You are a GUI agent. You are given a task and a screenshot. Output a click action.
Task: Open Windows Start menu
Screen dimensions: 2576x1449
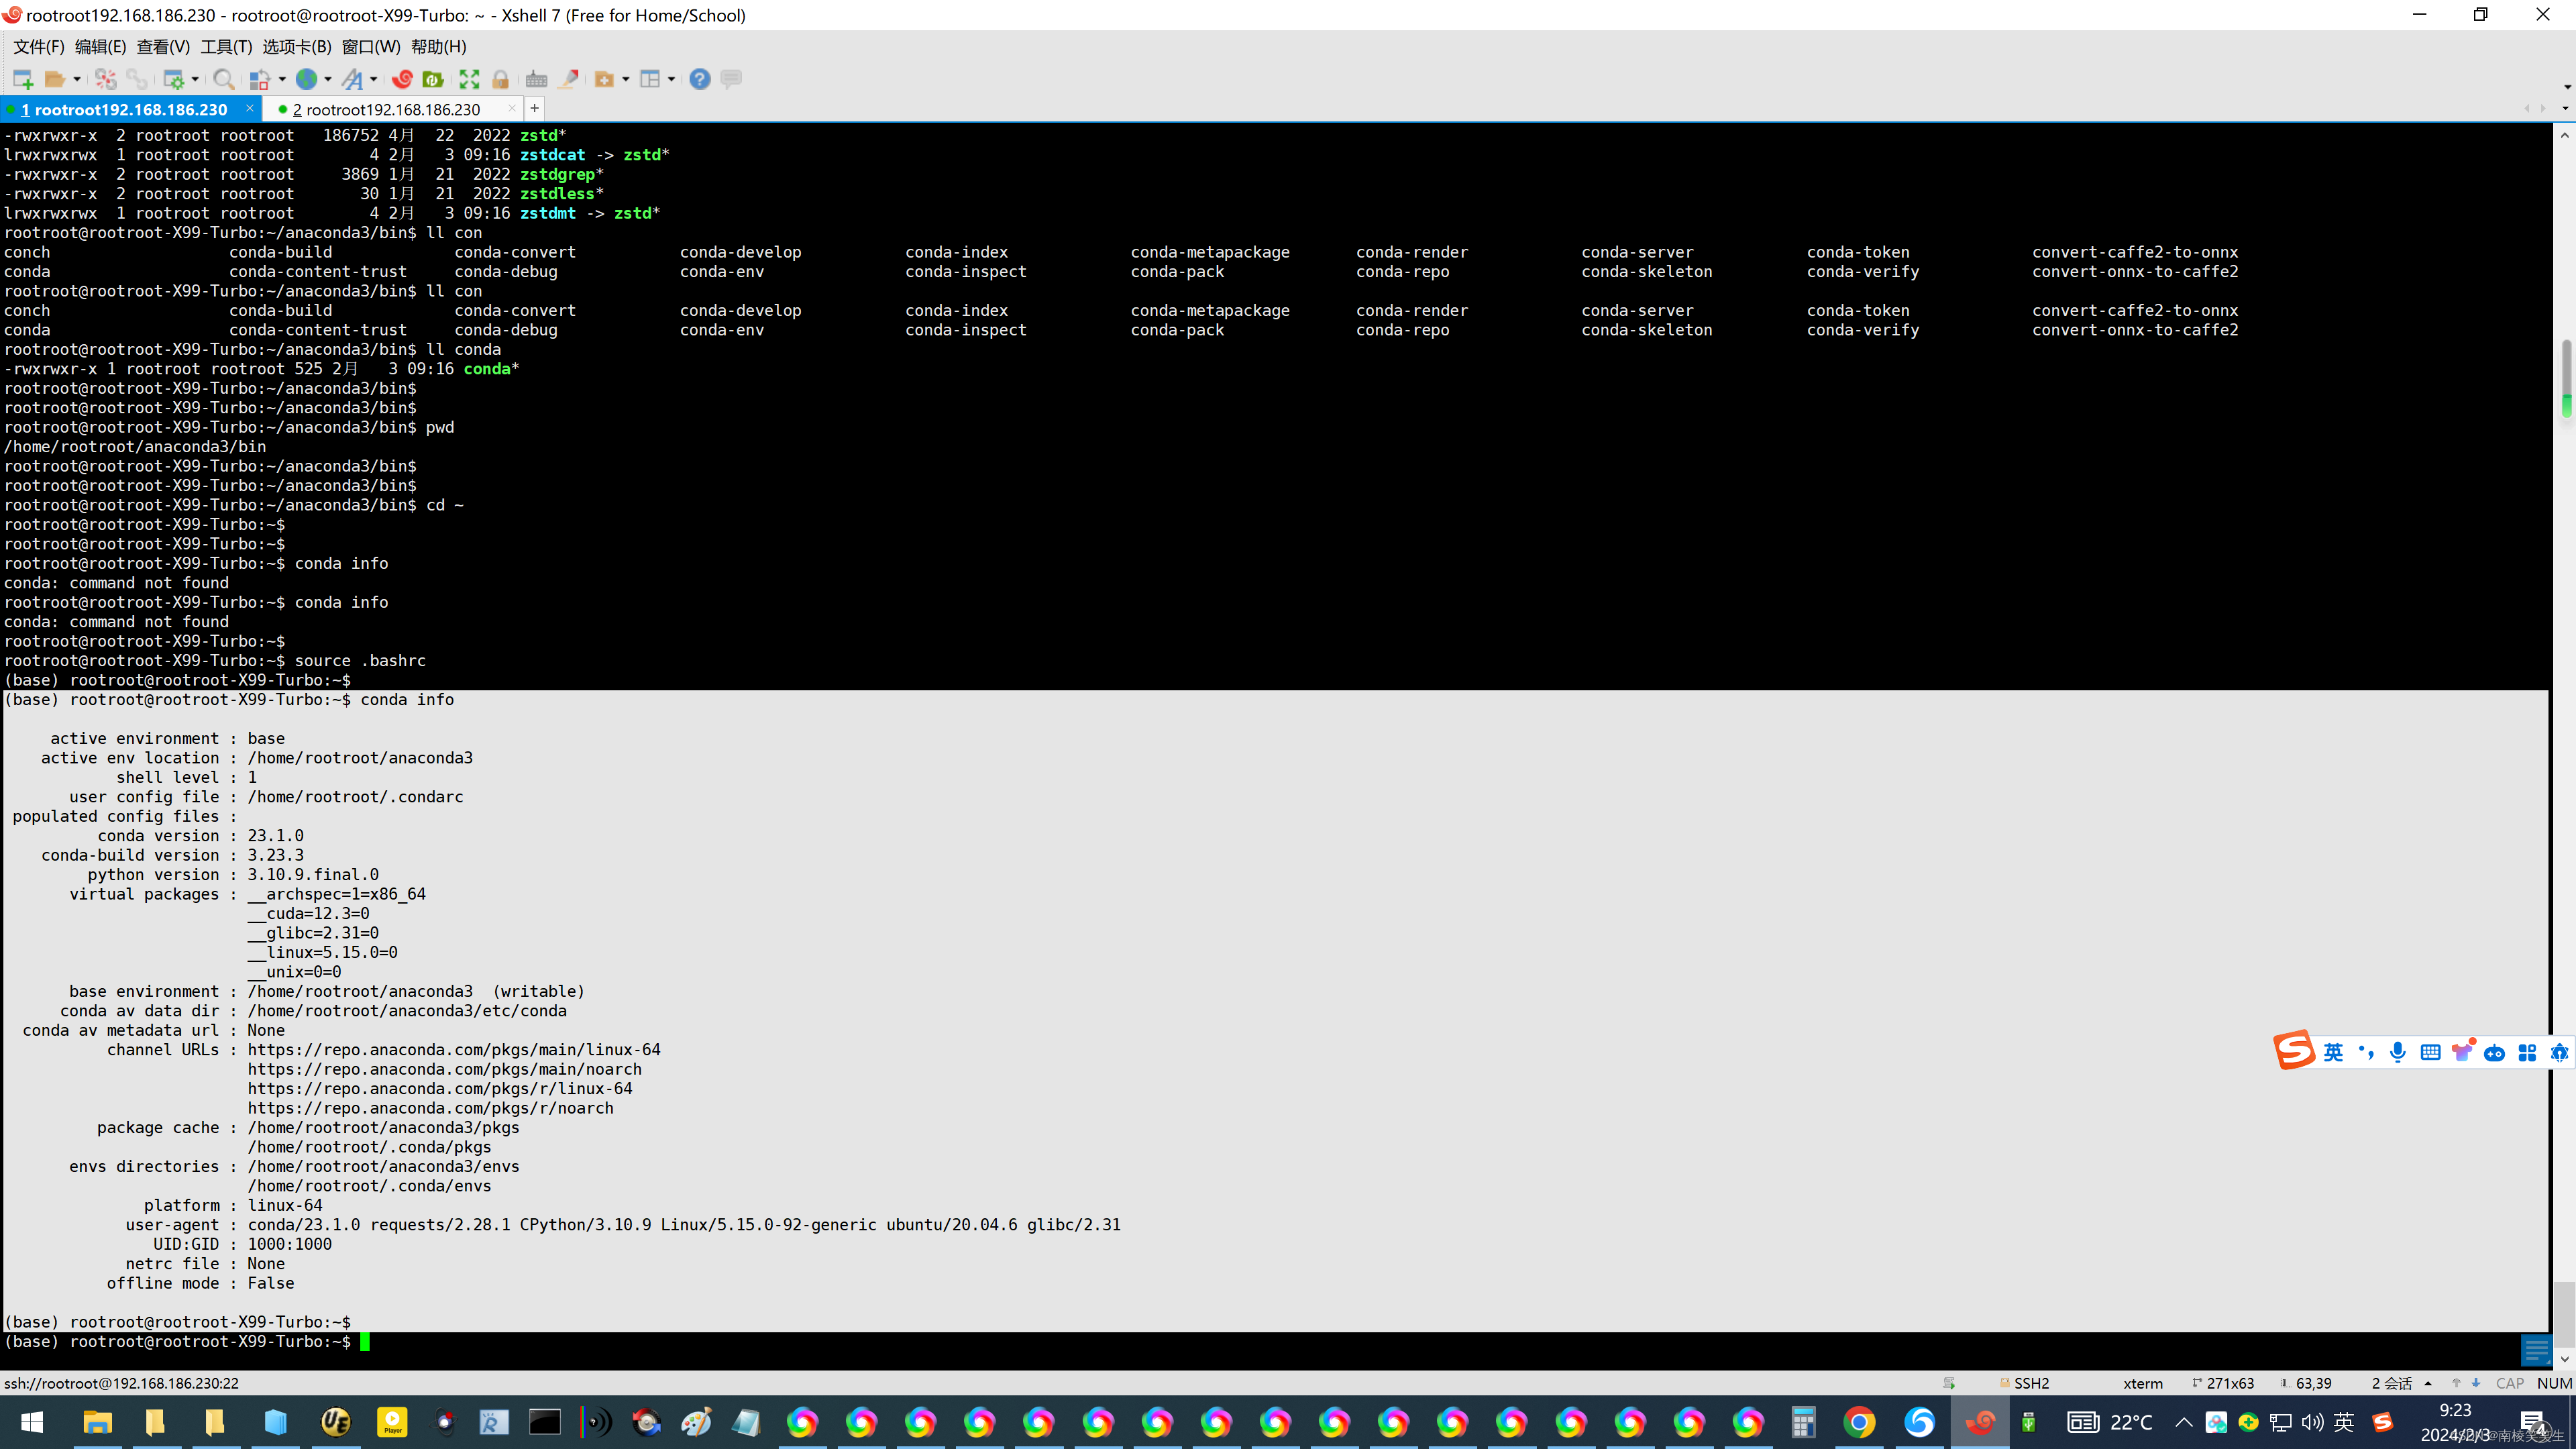pos(31,1422)
